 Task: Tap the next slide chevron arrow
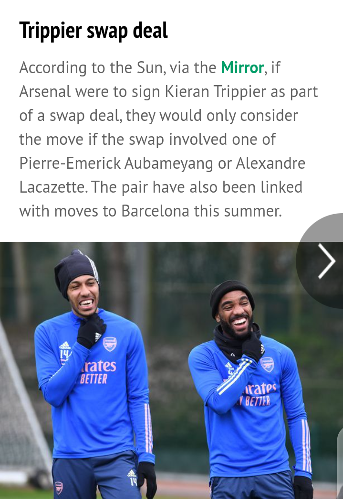point(326,261)
